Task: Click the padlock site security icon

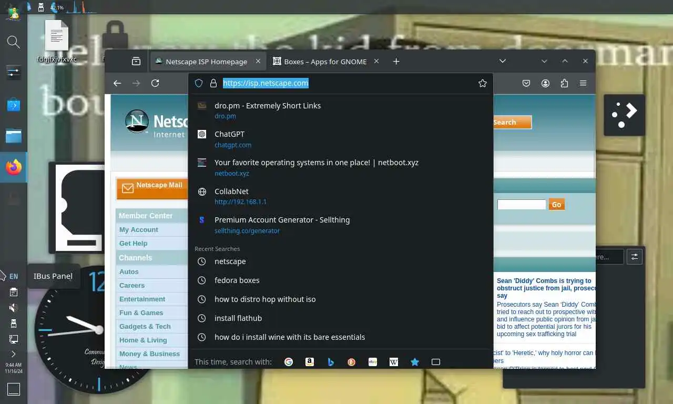Action: pos(213,83)
